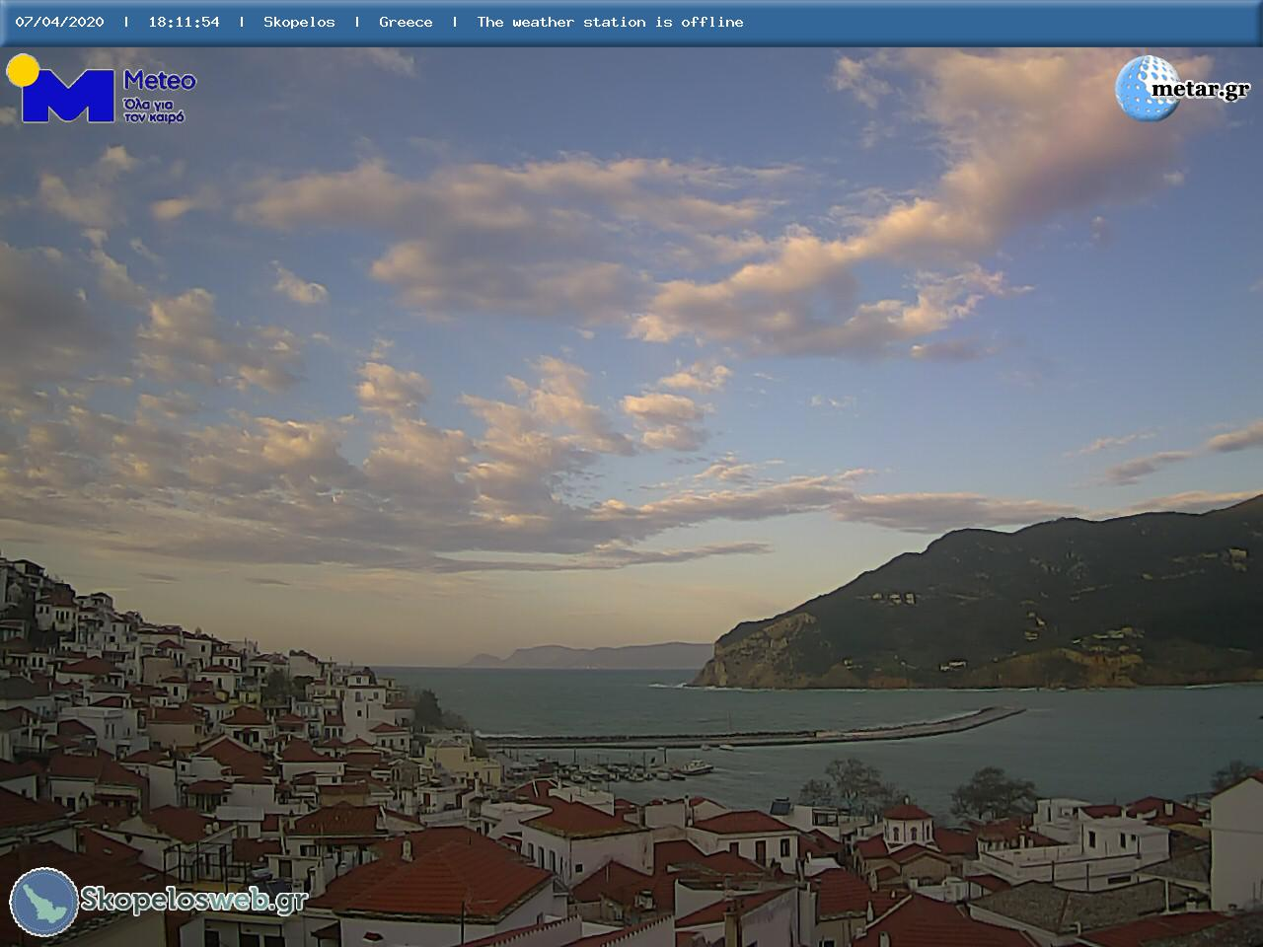This screenshot has width=1263, height=947.
Task: Click the metar.gr text label
Action: [1200, 89]
